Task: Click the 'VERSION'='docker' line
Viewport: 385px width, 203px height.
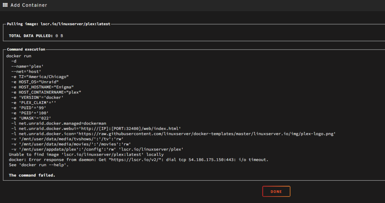Action: pos(38,97)
